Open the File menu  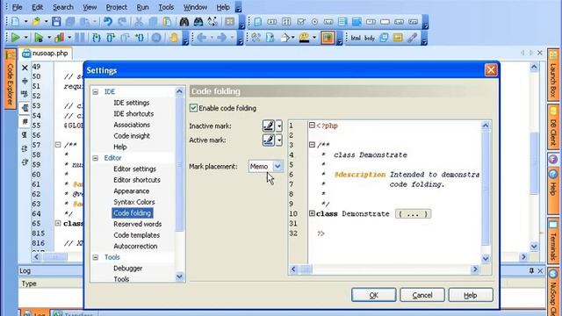click(17, 7)
